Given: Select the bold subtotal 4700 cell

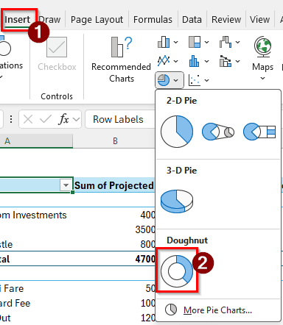Looking at the screenshot, I should click(x=114, y=259).
